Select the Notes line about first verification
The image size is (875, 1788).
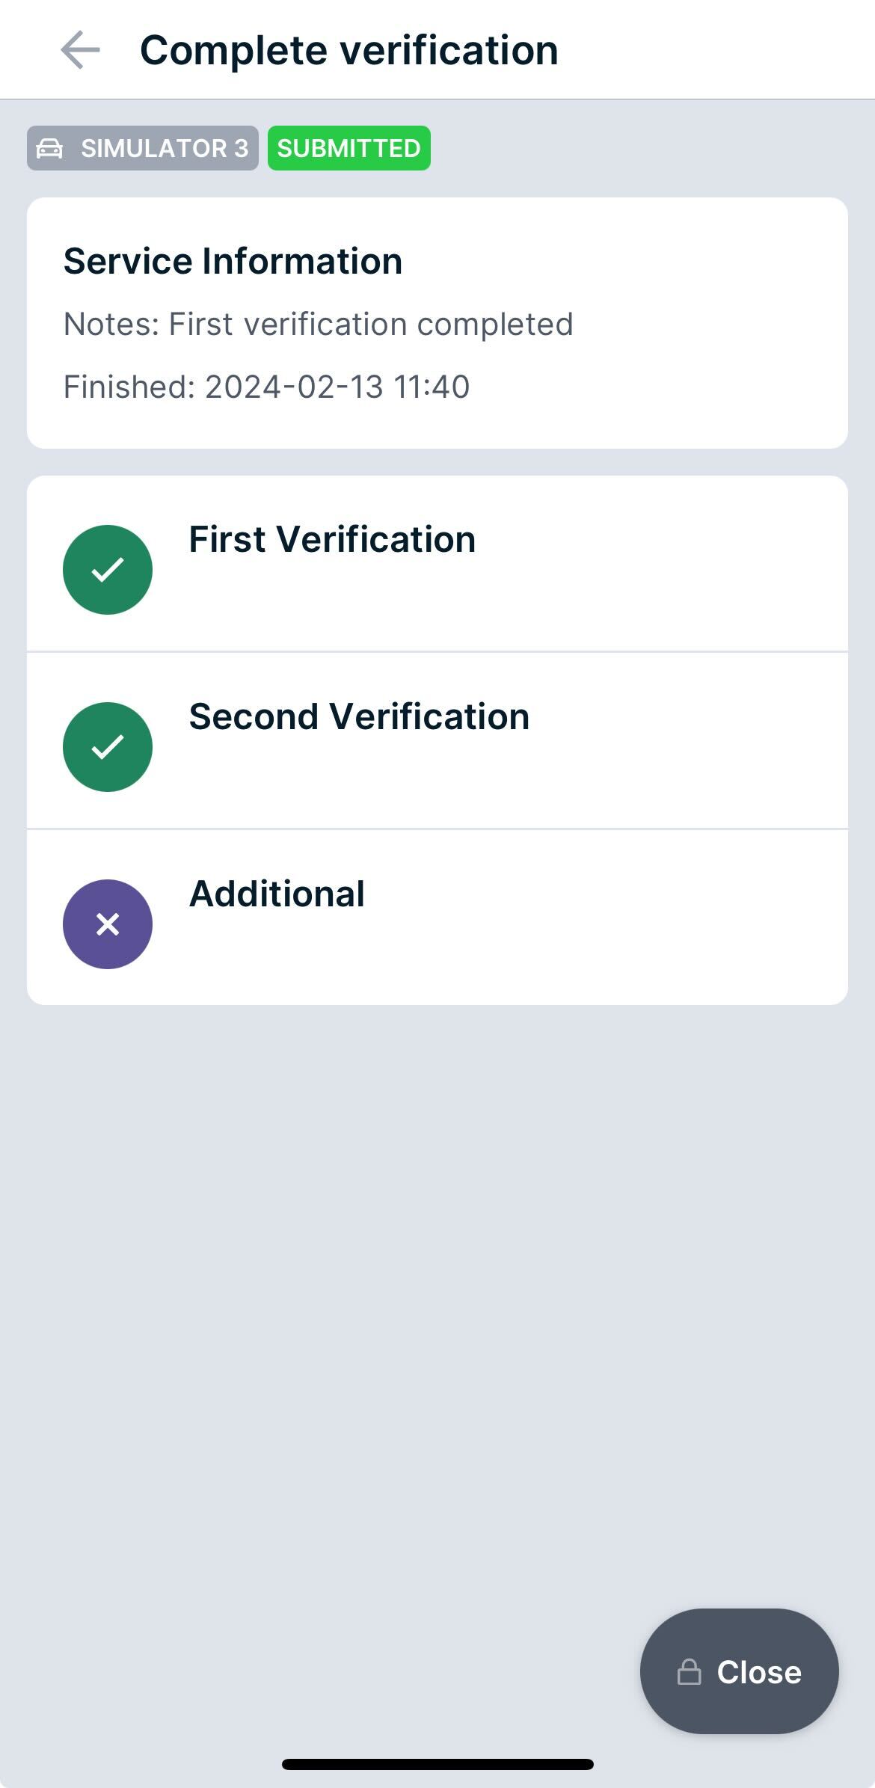click(318, 323)
